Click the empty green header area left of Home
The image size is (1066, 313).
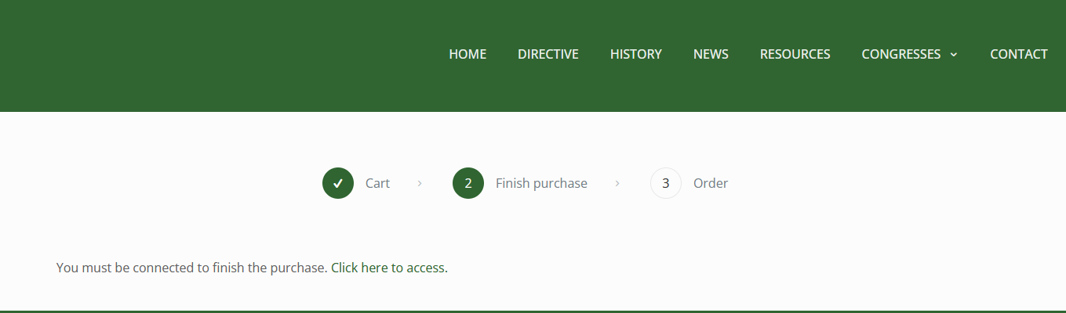coord(196,55)
